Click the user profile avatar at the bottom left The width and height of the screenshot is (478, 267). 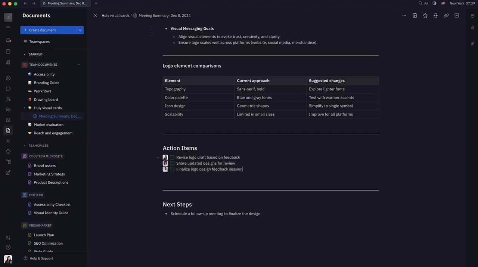point(8,259)
